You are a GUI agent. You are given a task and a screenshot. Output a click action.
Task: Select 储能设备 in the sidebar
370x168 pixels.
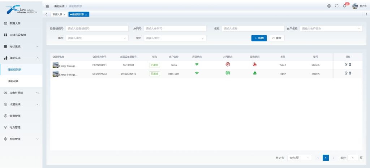tap(13, 81)
